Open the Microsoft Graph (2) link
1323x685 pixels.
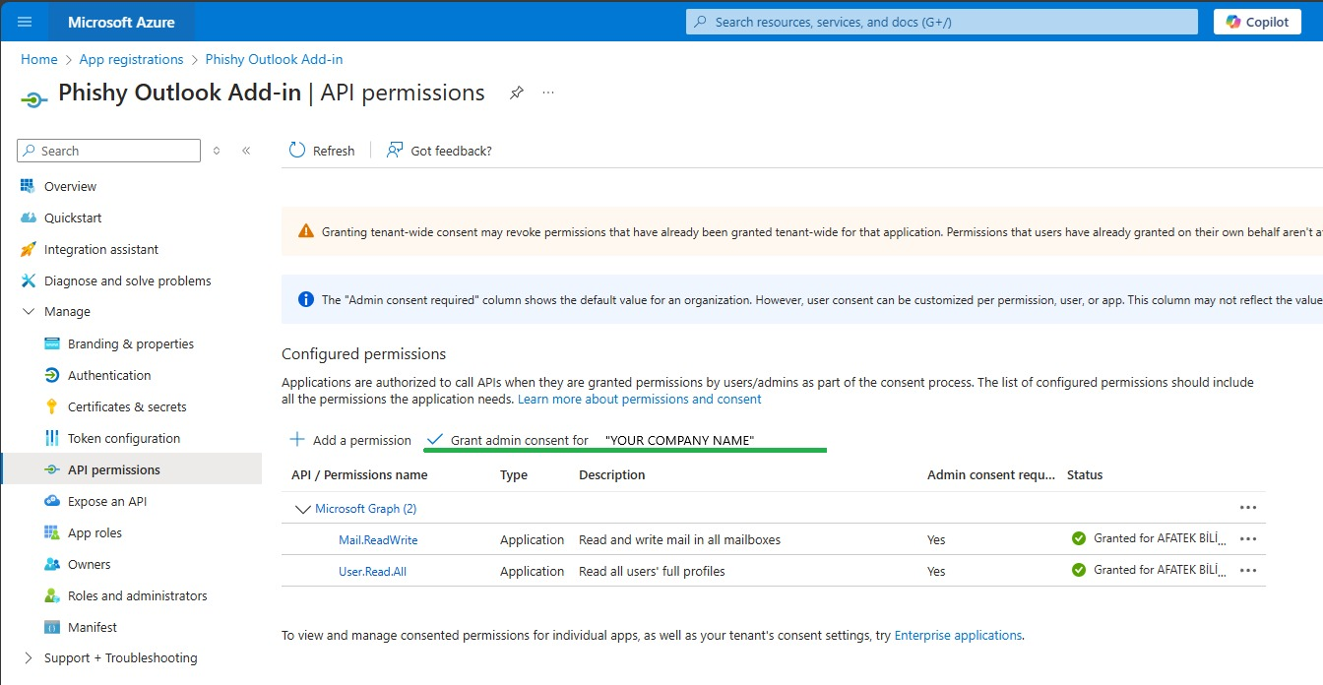366,509
